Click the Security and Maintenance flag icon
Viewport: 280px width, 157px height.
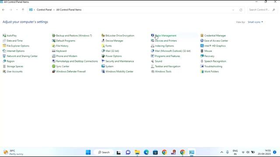click(103, 61)
